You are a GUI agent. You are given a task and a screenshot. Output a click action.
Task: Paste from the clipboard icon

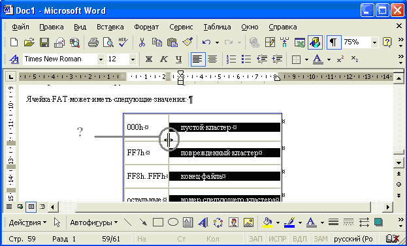[x=172, y=42]
